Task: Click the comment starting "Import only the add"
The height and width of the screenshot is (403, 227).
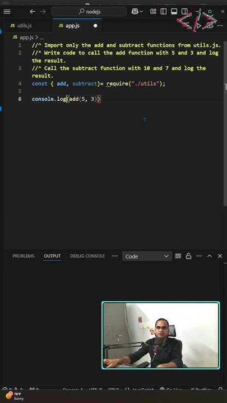Action: tap(126, 45)
